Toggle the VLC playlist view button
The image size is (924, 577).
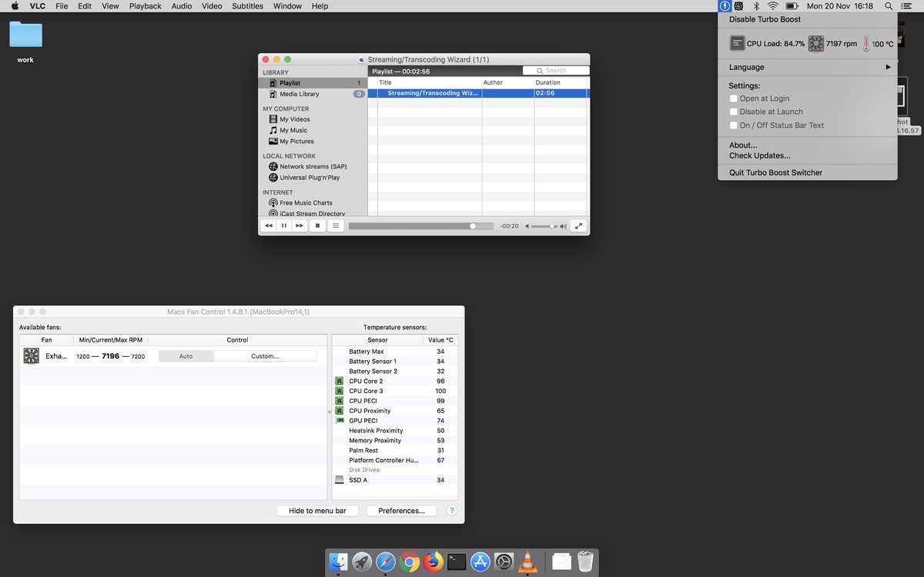(x=336, y=226)
